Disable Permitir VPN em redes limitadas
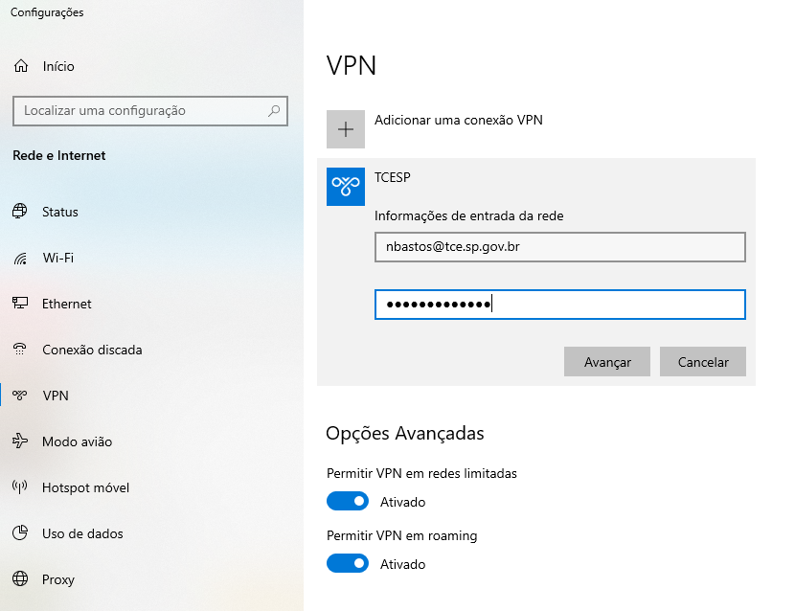Screen dimensions: 795x611 pyautogui.click(x=348, y=501)
